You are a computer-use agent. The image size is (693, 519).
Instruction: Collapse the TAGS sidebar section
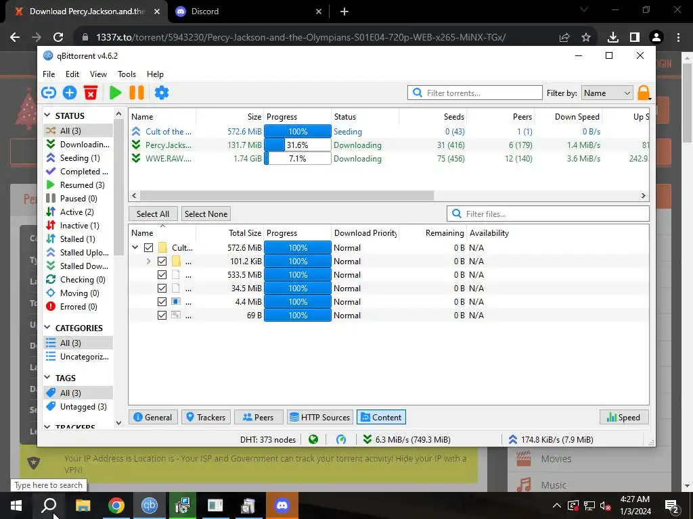click(47, 377)
